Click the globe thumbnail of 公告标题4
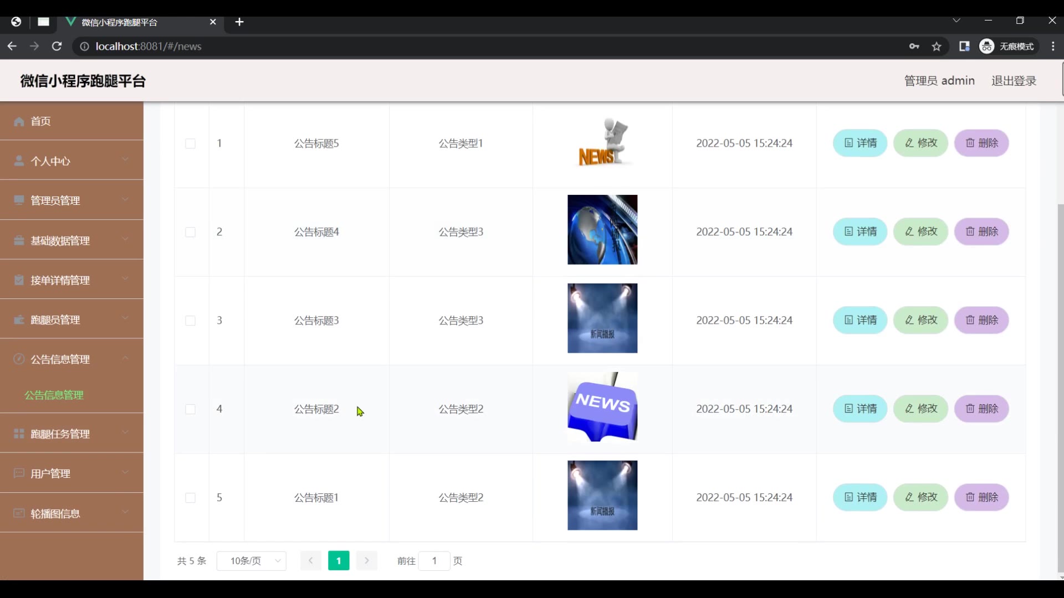This screenshot has width=1064, height=598. [602, 230]
